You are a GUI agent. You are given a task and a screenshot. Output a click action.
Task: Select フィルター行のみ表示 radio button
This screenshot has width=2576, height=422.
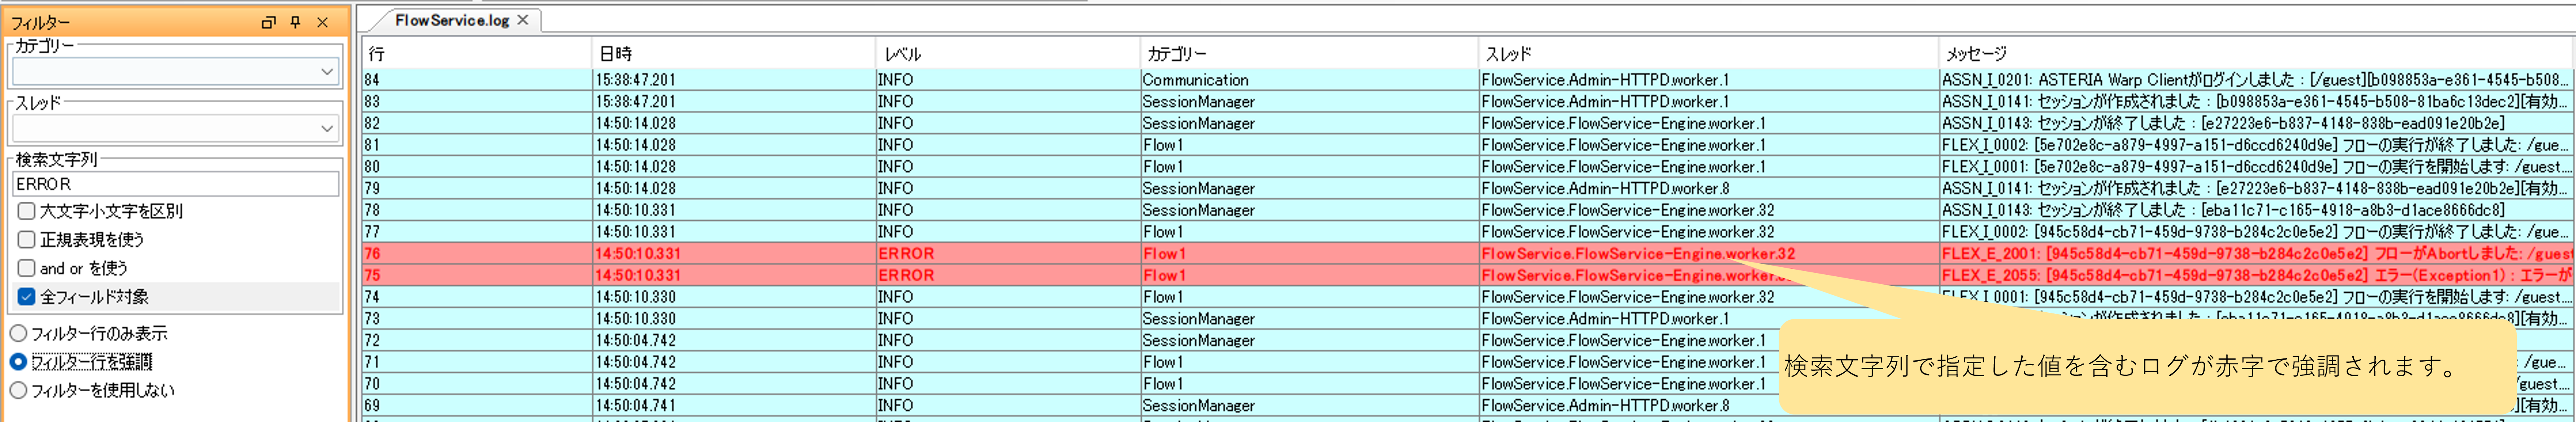pos(18,333)
